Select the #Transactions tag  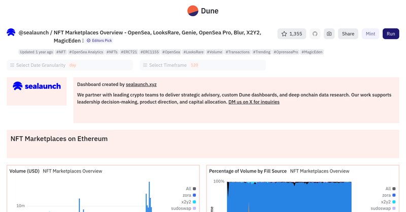click(x=238, y=52)
